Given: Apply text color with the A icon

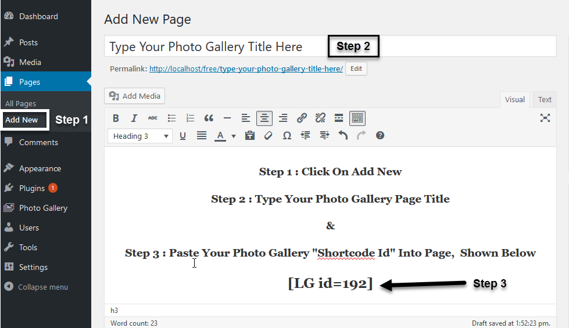Looking at the screenshot, I should (x=220, y=135).
